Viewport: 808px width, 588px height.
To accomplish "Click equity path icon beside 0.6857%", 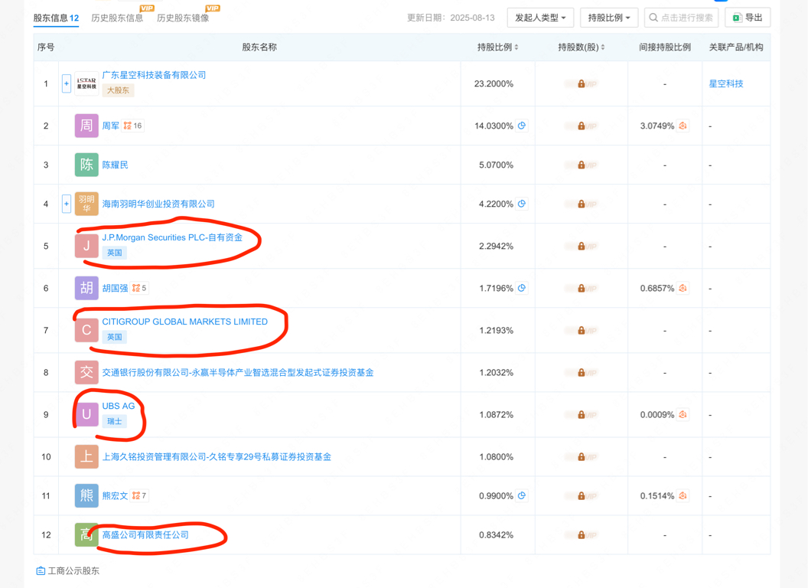I will 683,287.
